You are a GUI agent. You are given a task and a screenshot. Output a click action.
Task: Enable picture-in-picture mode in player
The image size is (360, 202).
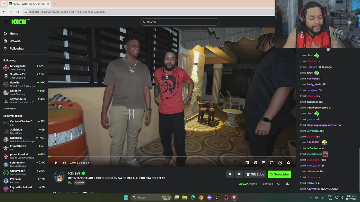coord(247,163)
